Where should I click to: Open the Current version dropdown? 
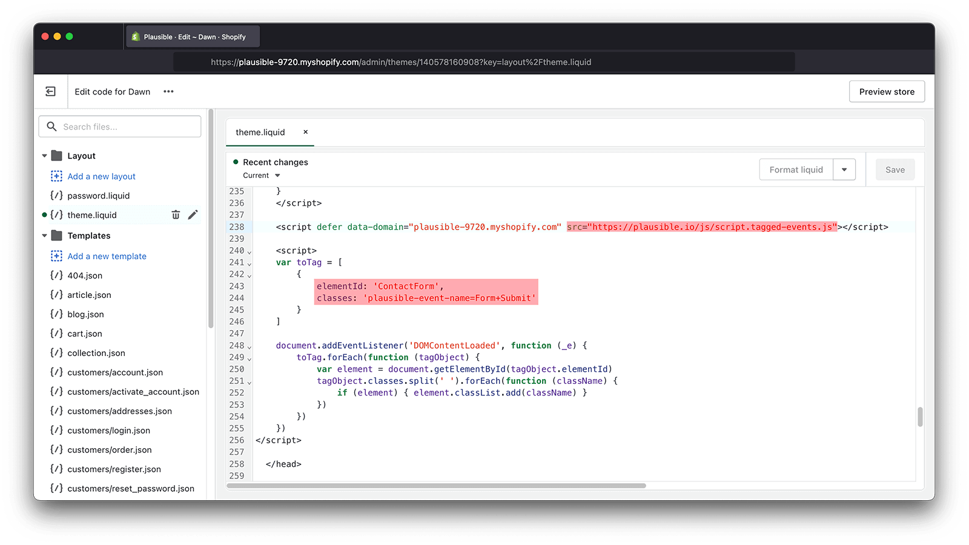click(260, 175)
